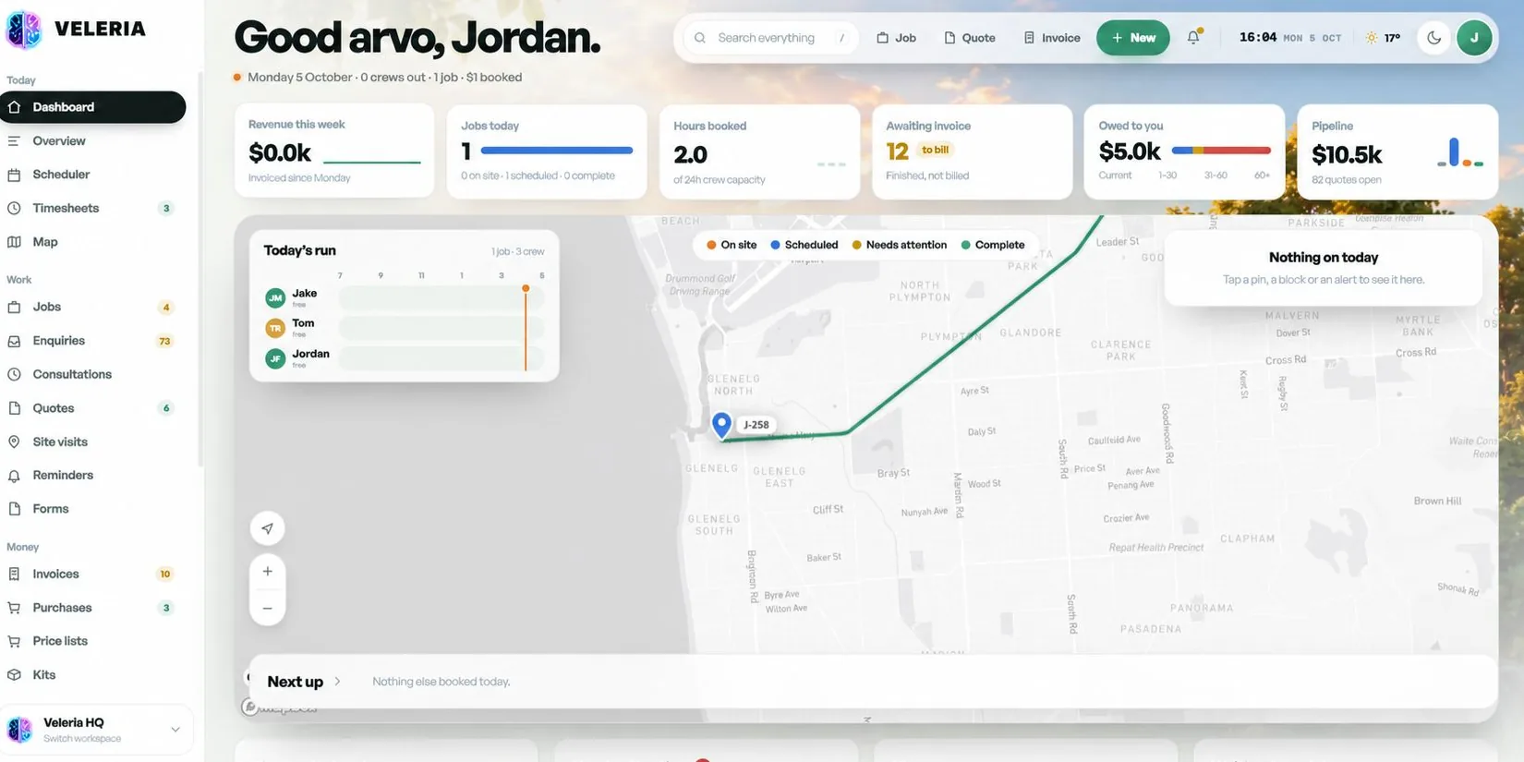Open Timesheets from the sidebar

[x=92, y=209]
